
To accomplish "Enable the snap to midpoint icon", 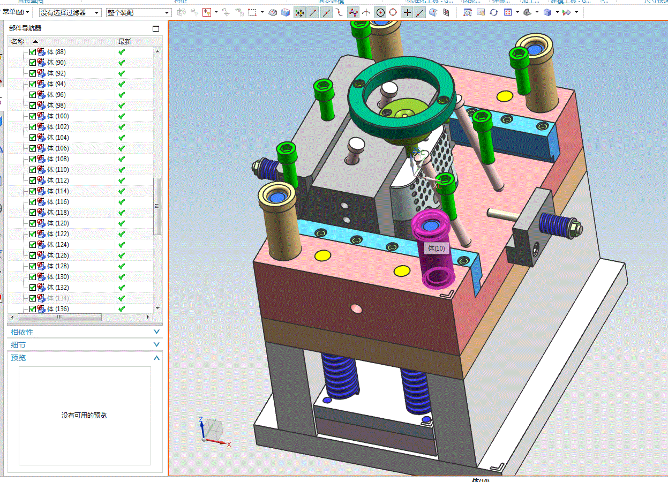I will pyautogui.click(x=326, y=12).
